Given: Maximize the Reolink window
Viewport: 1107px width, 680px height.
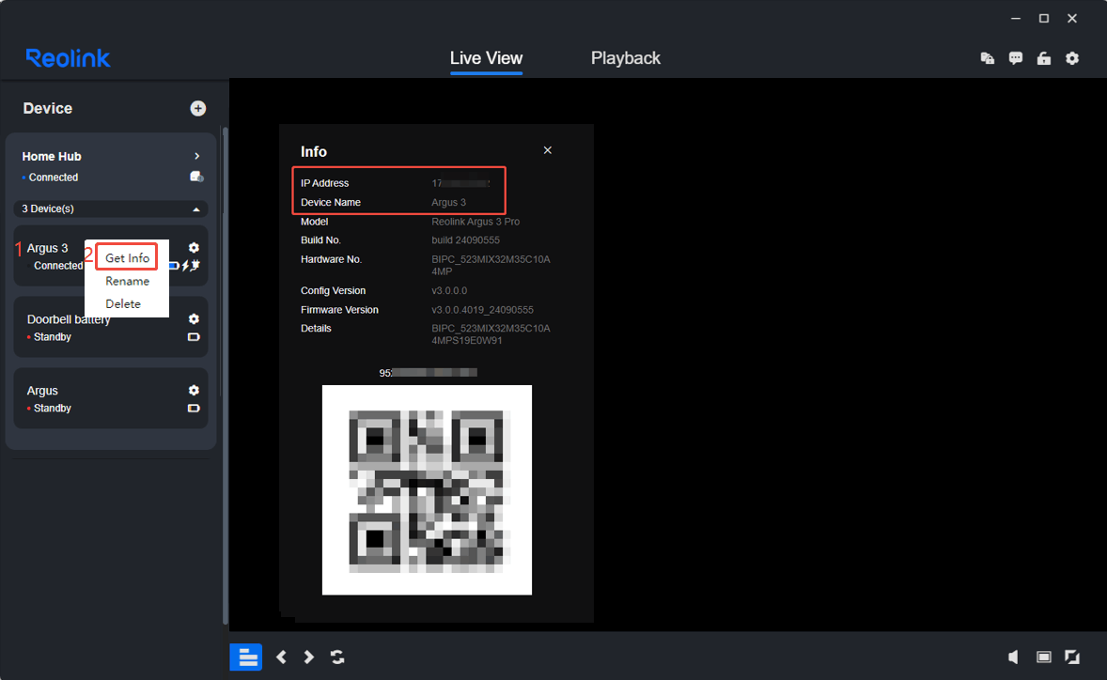Looking at the screenshot, I should 1043,19.
